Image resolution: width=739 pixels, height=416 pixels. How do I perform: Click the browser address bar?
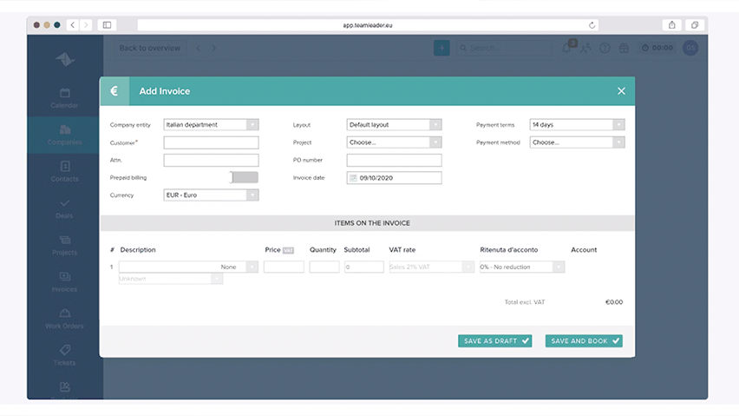[368, 25]
